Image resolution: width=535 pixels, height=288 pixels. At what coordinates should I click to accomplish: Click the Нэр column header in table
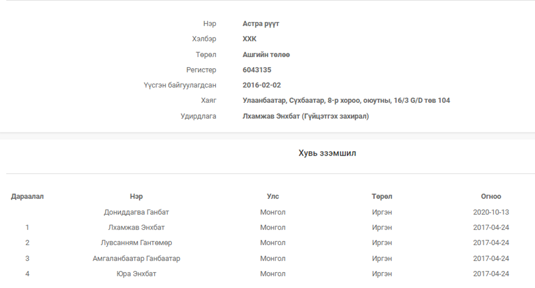click(x=136, y=197)
